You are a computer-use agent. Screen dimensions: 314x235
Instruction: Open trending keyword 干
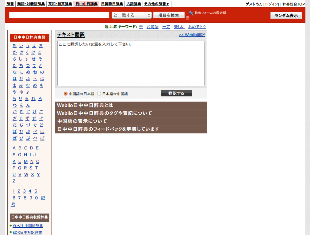tap(141, 27)
